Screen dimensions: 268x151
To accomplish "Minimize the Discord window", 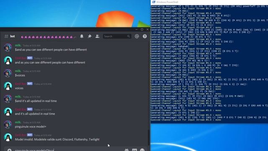I will (x=137, y=29).
